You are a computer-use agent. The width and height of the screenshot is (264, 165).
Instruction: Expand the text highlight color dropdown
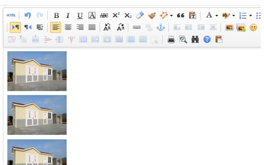coord(234,16)
